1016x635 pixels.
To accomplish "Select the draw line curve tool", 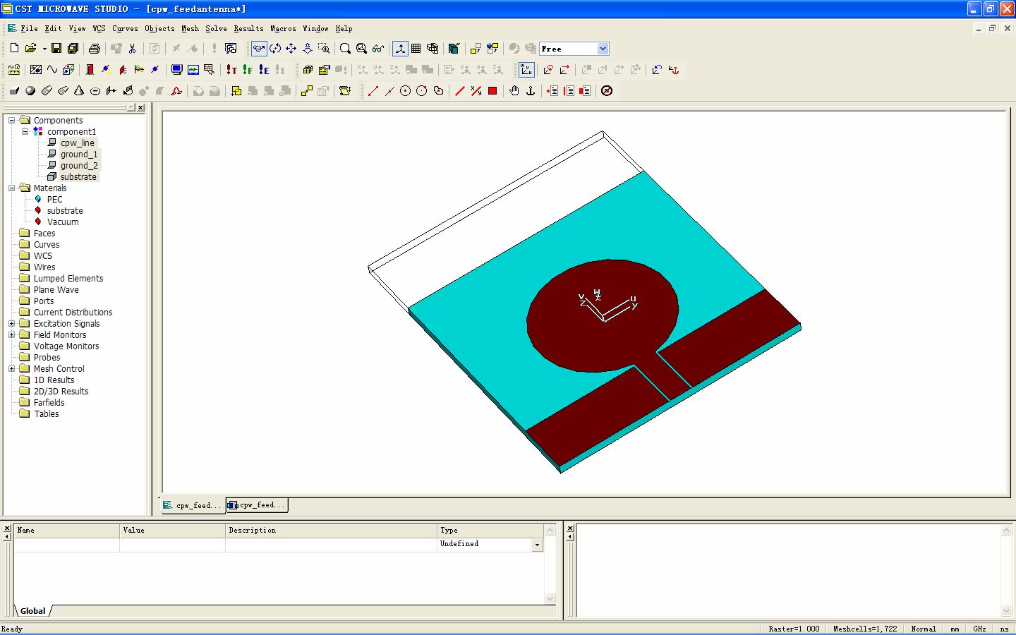I will (373, 91).
